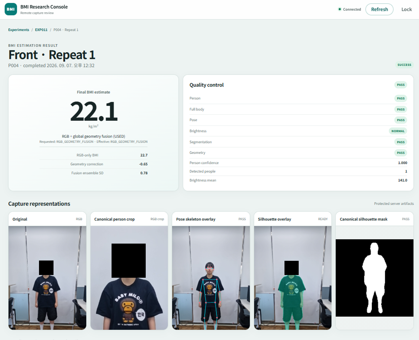The width and height of the screenshot is (419, 340).
Task: Open the Original RGB capture image
Action: tap(47, 278)
